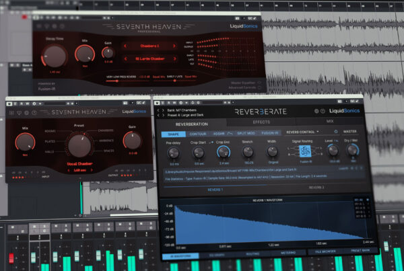Choose AMBIENCE on Seventh Heaven preset dial
Viewport: 404px width, 271px height.
point(106,141)
